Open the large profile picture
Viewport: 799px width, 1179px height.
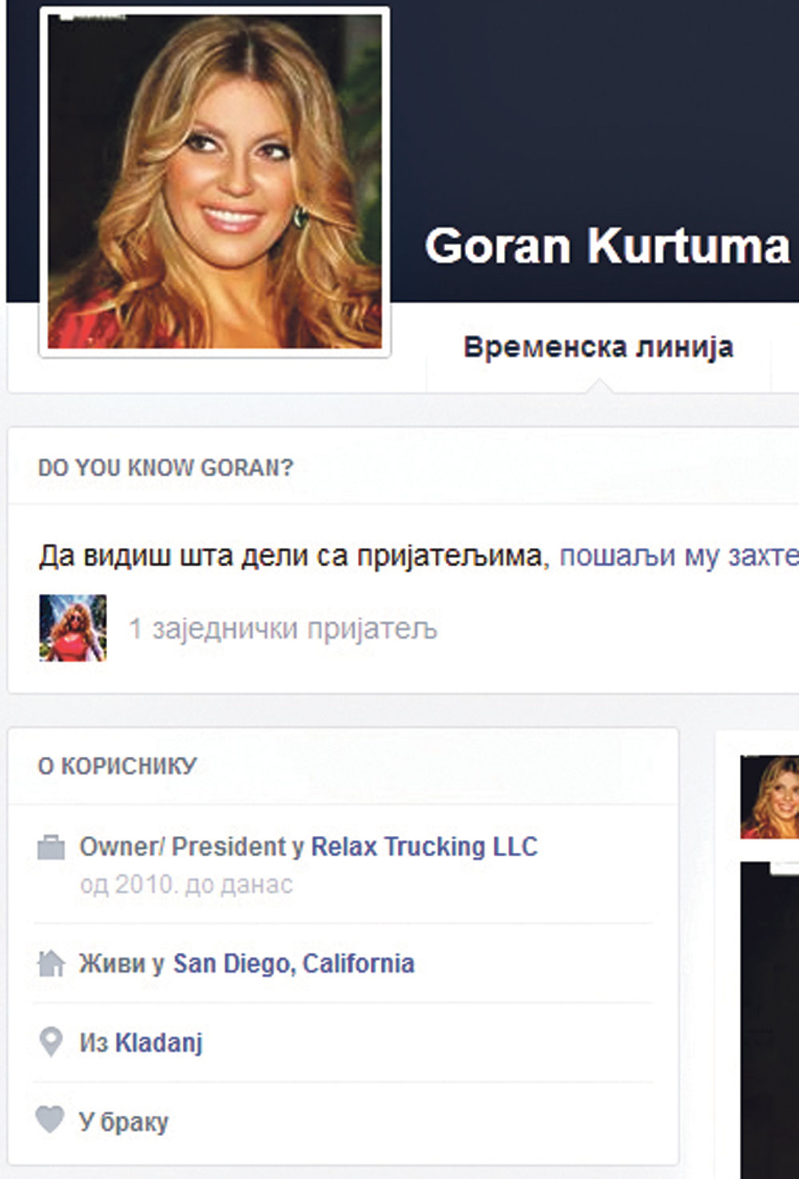coord(214,181)
